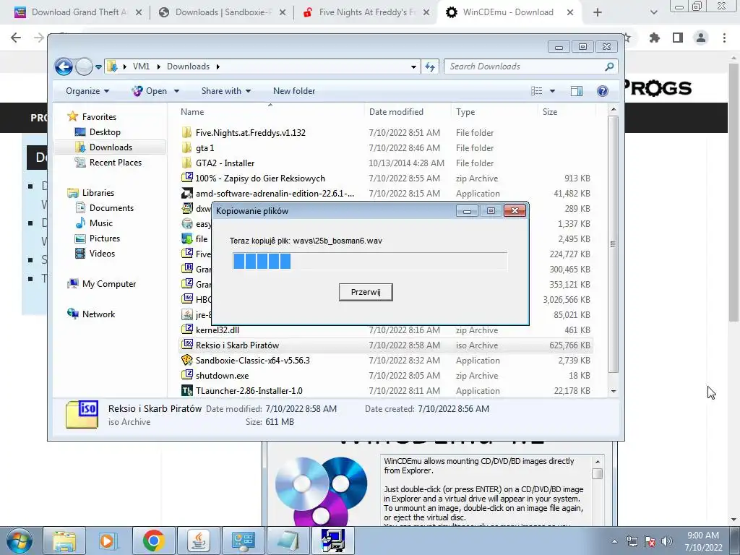Click the Open toolbar button
This screenshot has height=555, width=740.
coord(150,91)
